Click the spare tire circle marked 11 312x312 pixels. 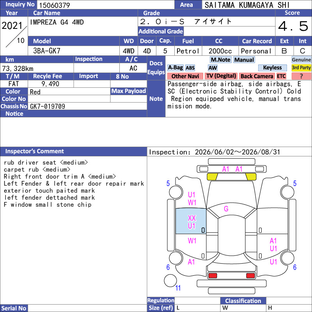point(170,280)
